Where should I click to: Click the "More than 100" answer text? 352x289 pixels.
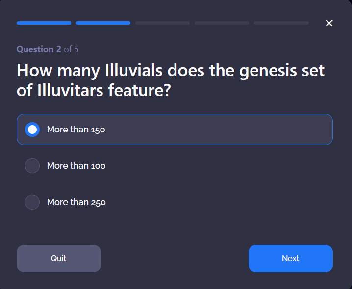click(x=76, y=166)
